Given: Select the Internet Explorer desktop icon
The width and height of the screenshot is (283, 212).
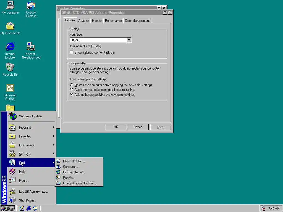Looking at the screenshot, I should [x=10, y=51].
